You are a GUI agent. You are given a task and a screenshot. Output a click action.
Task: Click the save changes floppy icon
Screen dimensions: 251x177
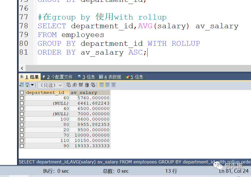coord(81,85)
